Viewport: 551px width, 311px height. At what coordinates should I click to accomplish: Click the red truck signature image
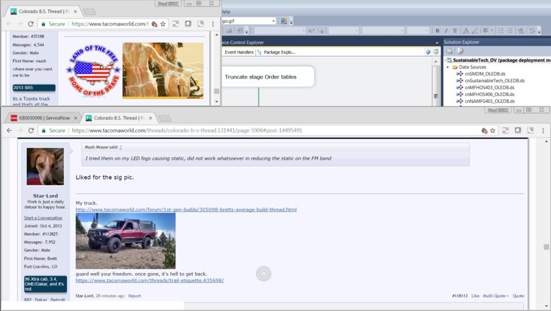126,241
